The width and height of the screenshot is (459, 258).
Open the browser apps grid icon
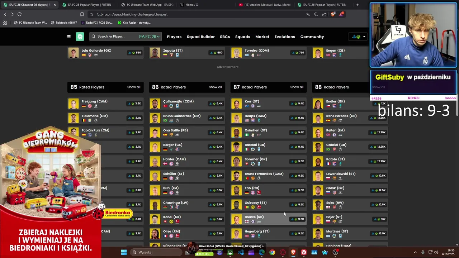(5, 23)
